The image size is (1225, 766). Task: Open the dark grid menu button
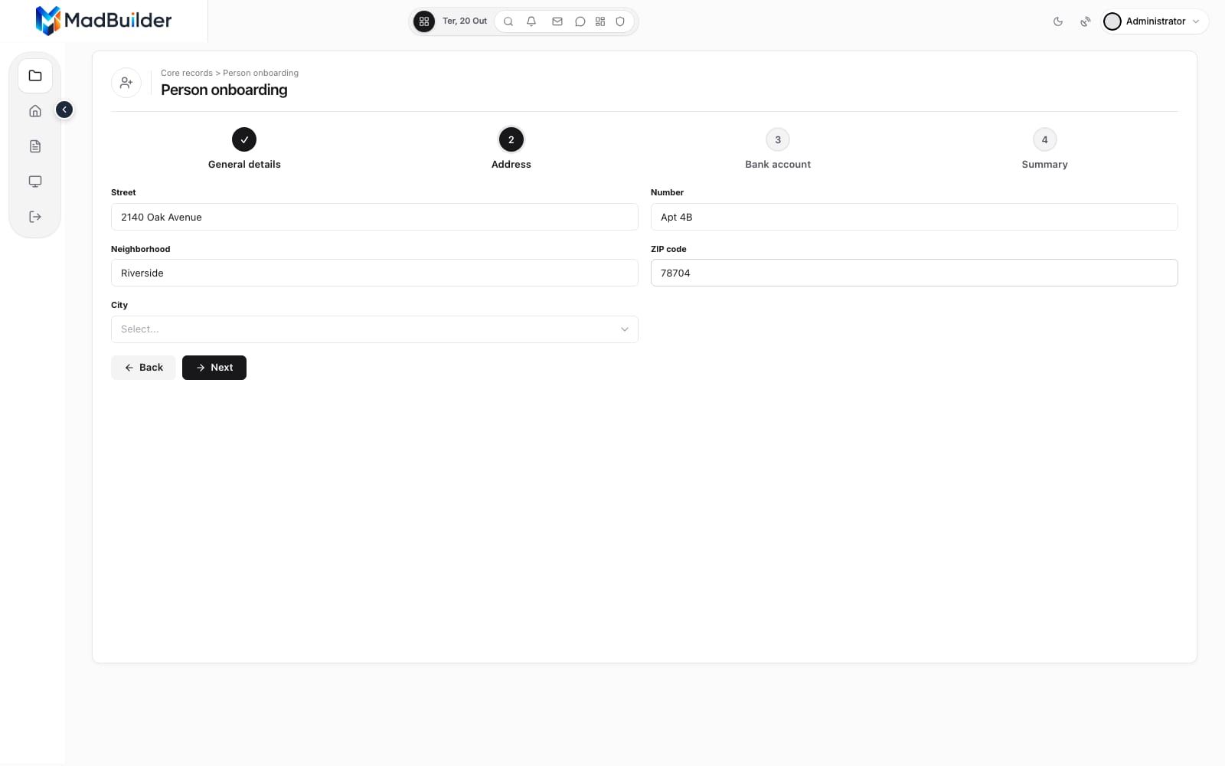[x=424, y=21]
